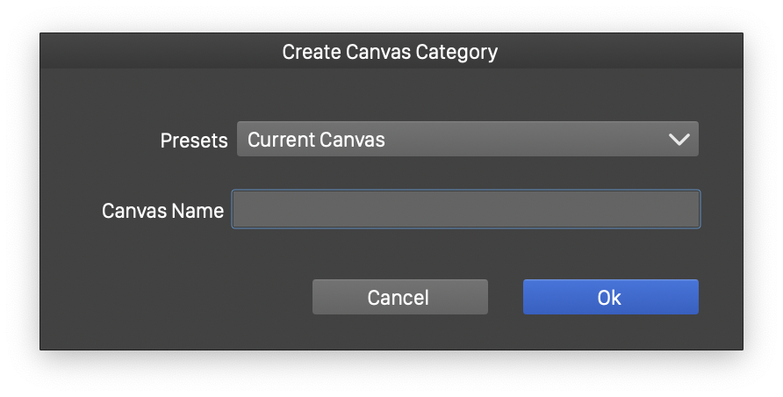This screenshot has height=397, width=783.
Task: Click the chevron arrow in Presets dropdown
Action: [679, 140]
